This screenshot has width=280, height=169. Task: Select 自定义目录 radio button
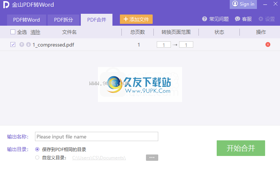click(37, 157)
